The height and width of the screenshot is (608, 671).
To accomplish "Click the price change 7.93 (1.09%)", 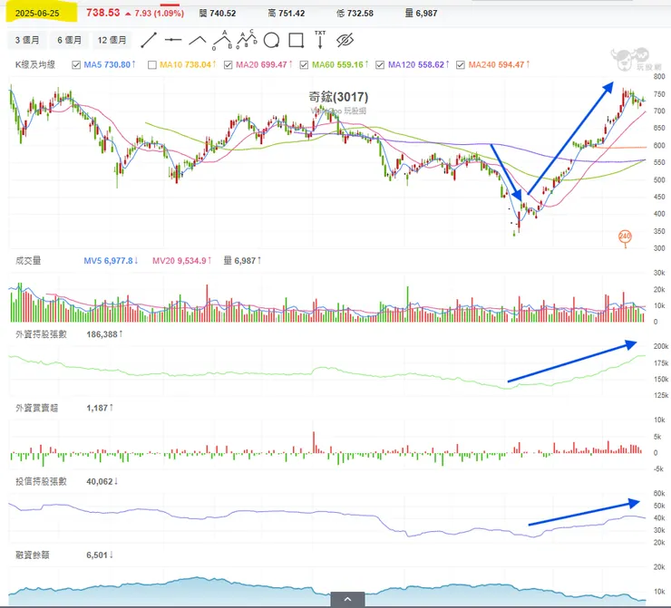I will point(160,14).
